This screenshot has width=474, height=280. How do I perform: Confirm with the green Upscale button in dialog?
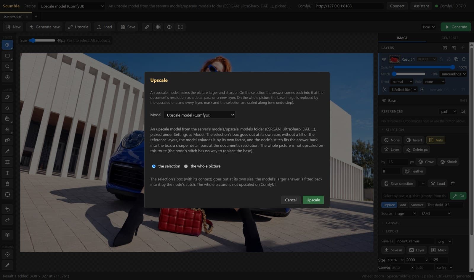tap(313, 200)
